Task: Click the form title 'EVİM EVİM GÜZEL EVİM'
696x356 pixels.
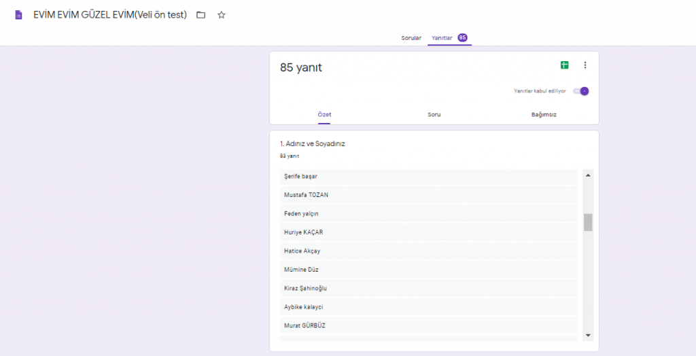Action: point(110,15)
